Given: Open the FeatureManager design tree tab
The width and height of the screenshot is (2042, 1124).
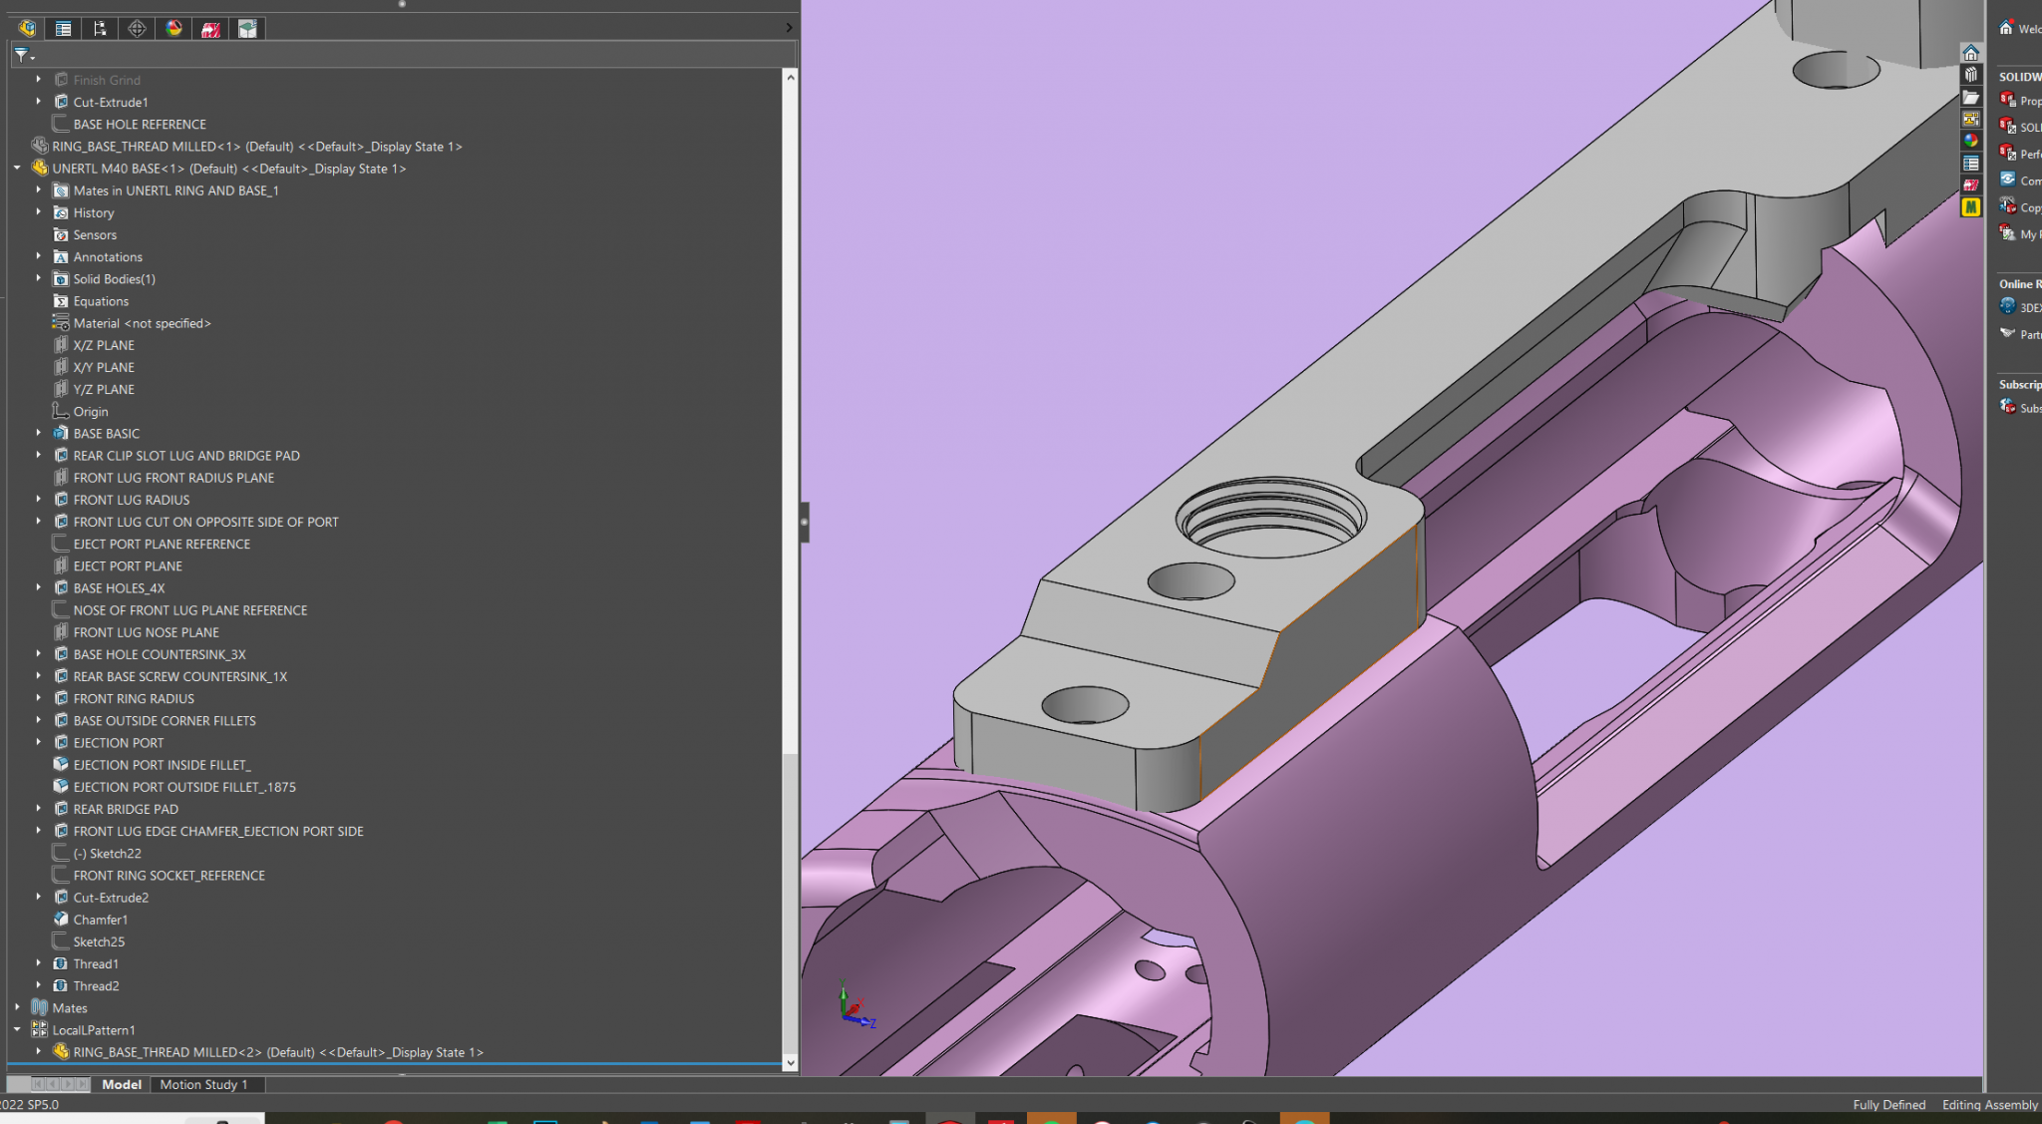Looking at the screenshot, I should point(27,29).
